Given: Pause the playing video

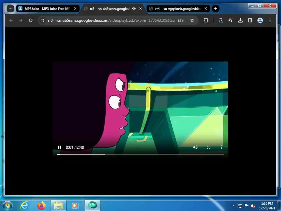Looking at the screenshot, I should coord(59,147).
